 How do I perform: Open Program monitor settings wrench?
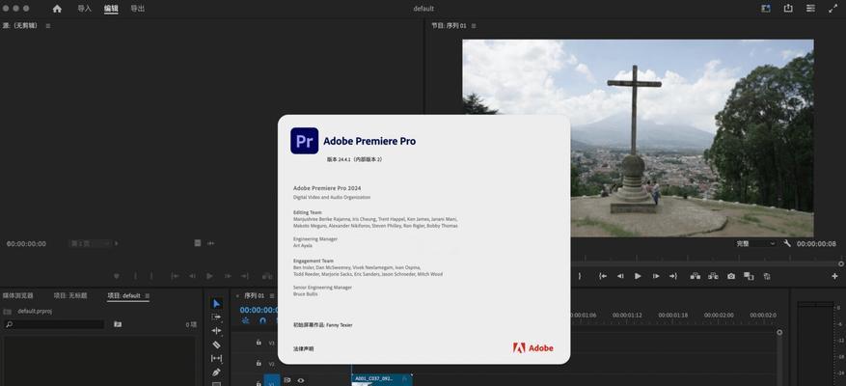coord(787,243)
